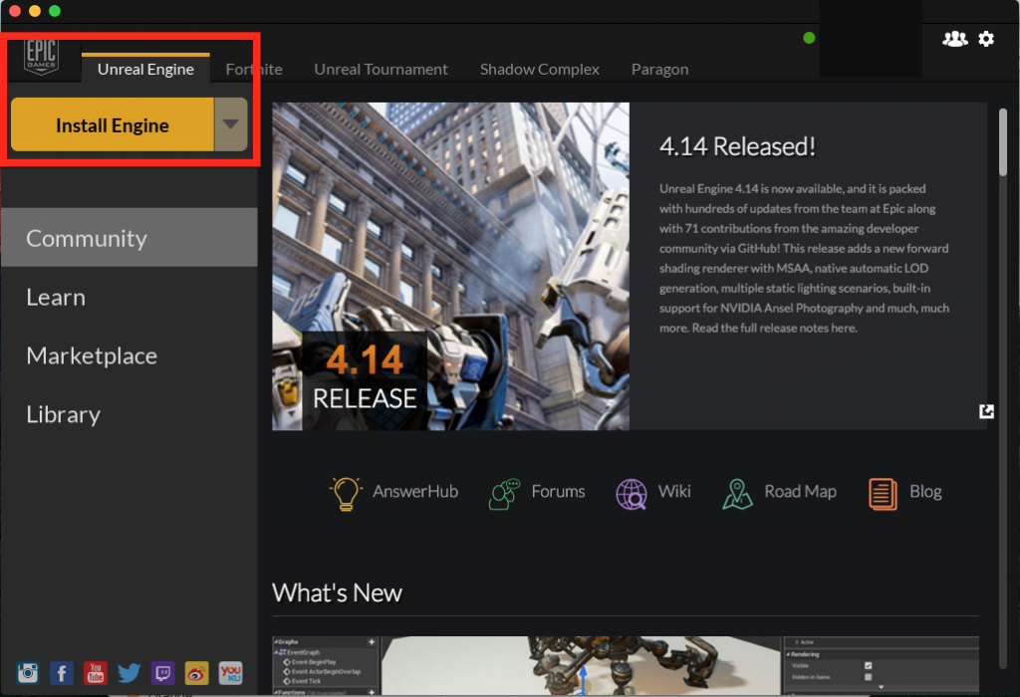Click the green online status indicator
1020x697 pixels.
[x=809, y=38]
